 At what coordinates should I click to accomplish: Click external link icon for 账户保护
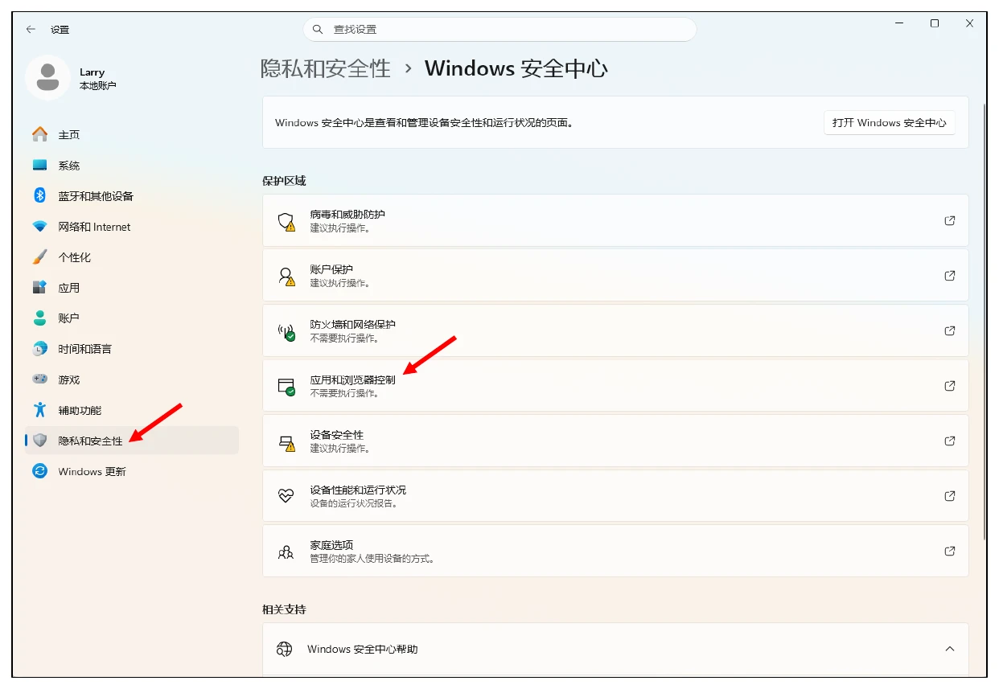pos(950,276)
